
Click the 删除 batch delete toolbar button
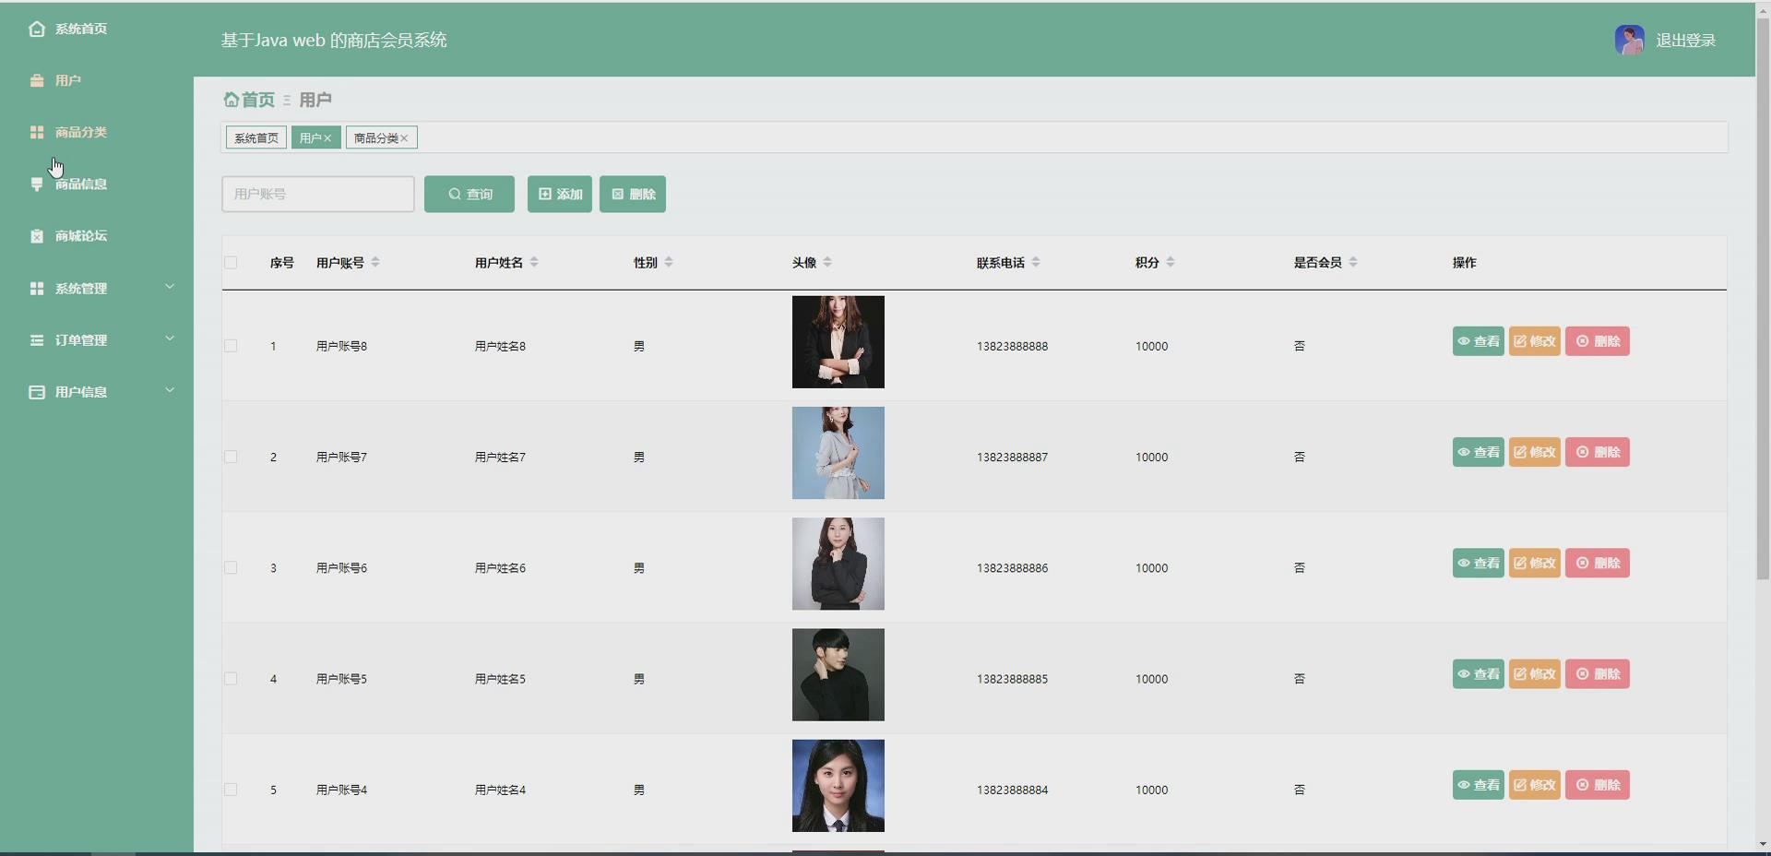[x=633, y=194]
